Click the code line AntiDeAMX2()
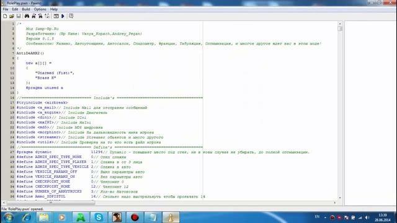This screenshot has width=397, height=223. [30, 53]
